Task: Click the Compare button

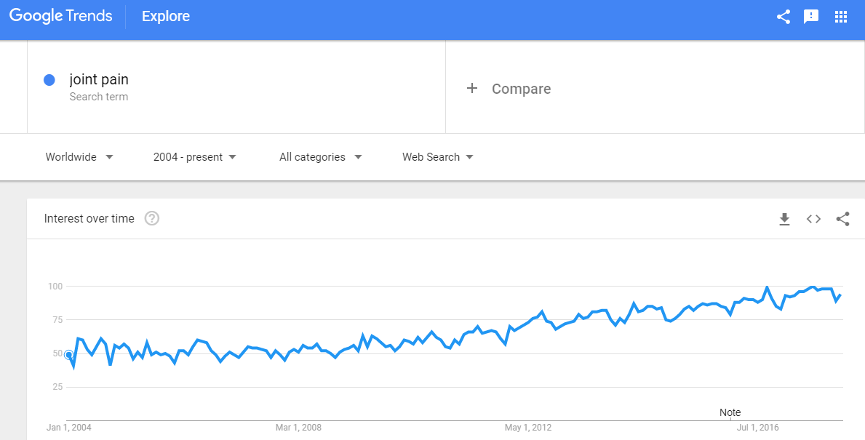Action: coord(508,89)
